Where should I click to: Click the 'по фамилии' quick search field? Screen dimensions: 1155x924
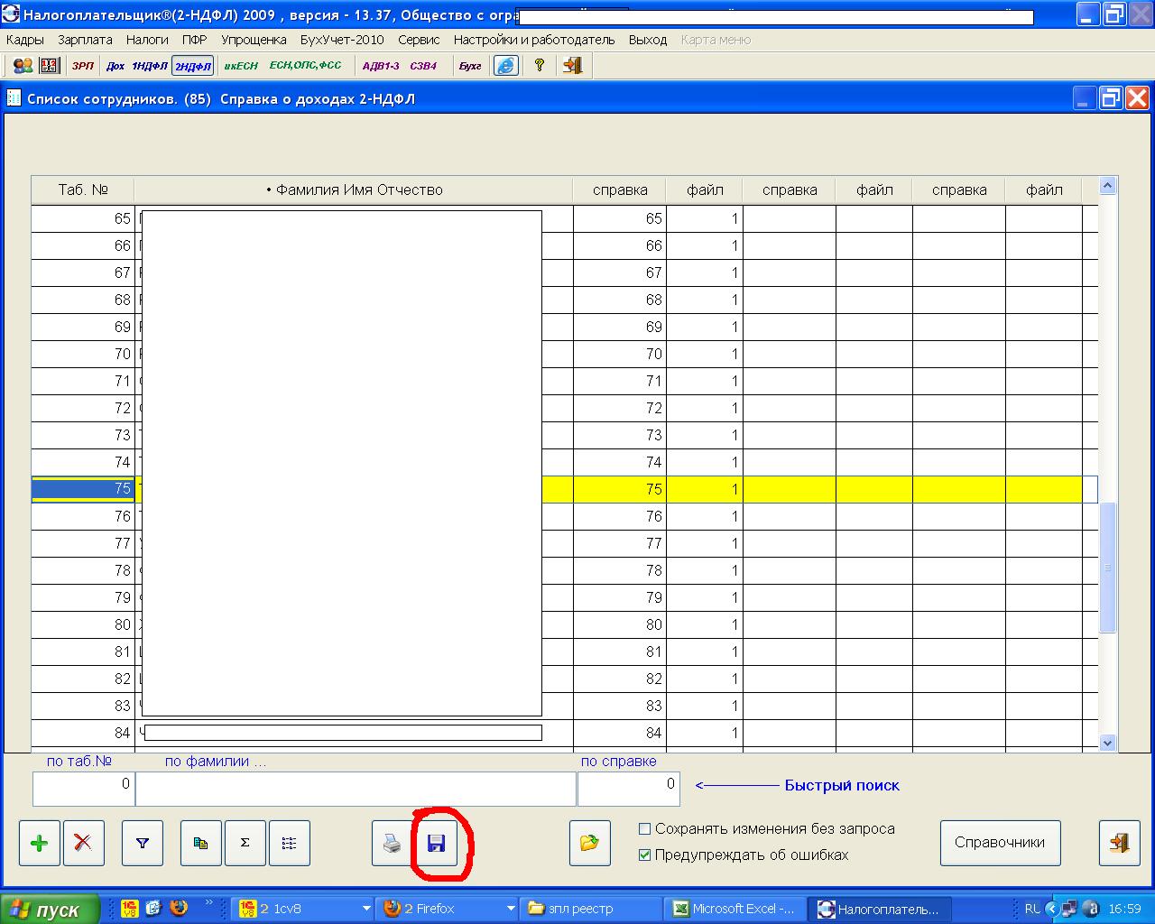tap(356, 788)
